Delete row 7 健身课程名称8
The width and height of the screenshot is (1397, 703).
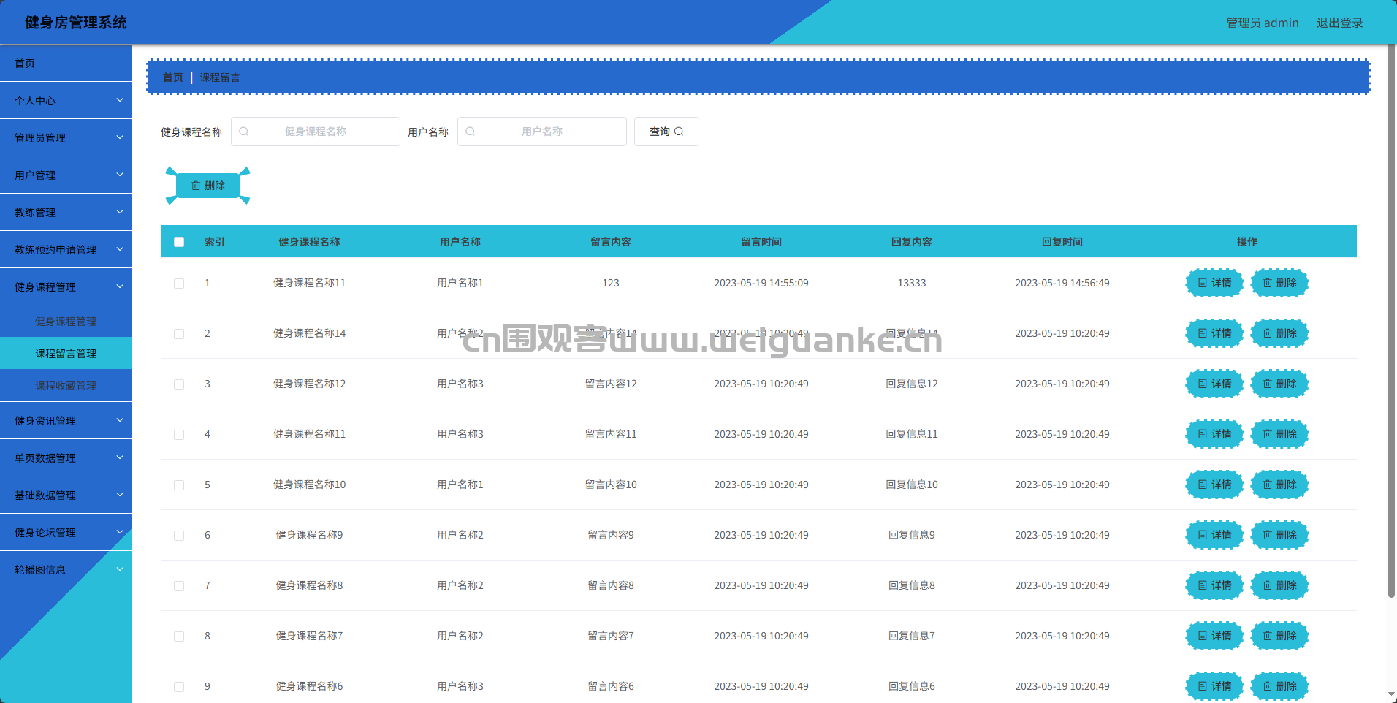coord(1279,585)
